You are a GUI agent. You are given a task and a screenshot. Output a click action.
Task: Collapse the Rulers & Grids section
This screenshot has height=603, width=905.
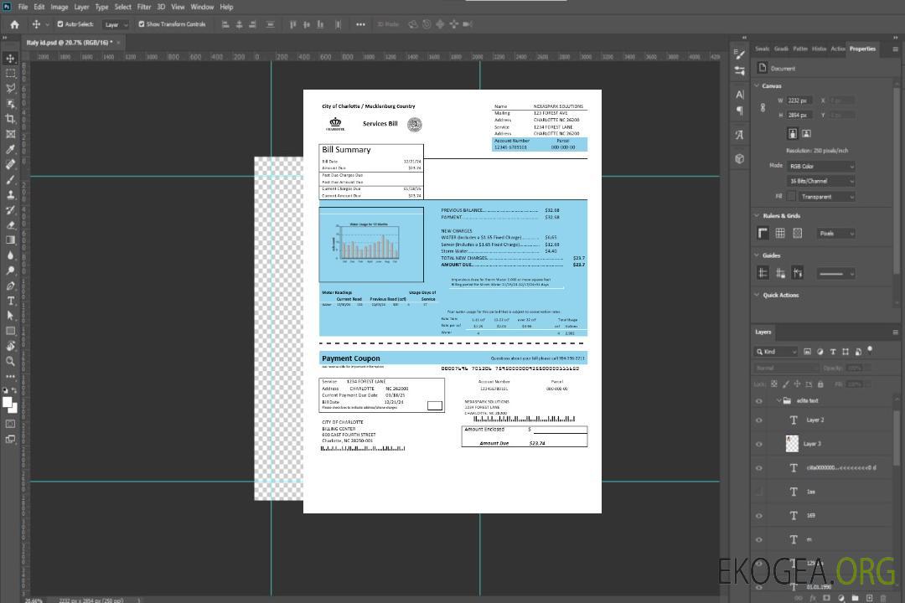[758, 215]
